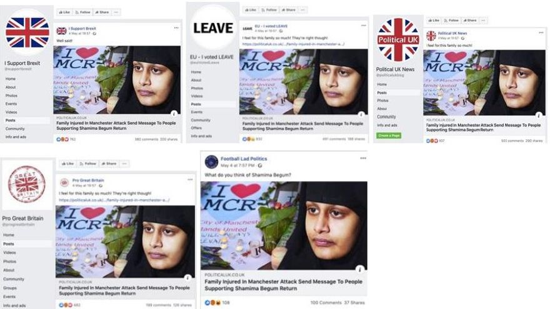Open the article headline in Football Lad Politics post
The width and height of the screenshot is (550, 309).
point(283,285)
